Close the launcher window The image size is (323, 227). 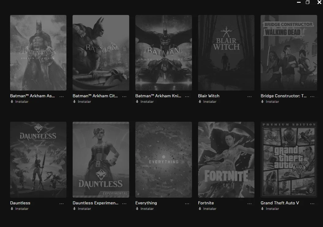[319, 2]
